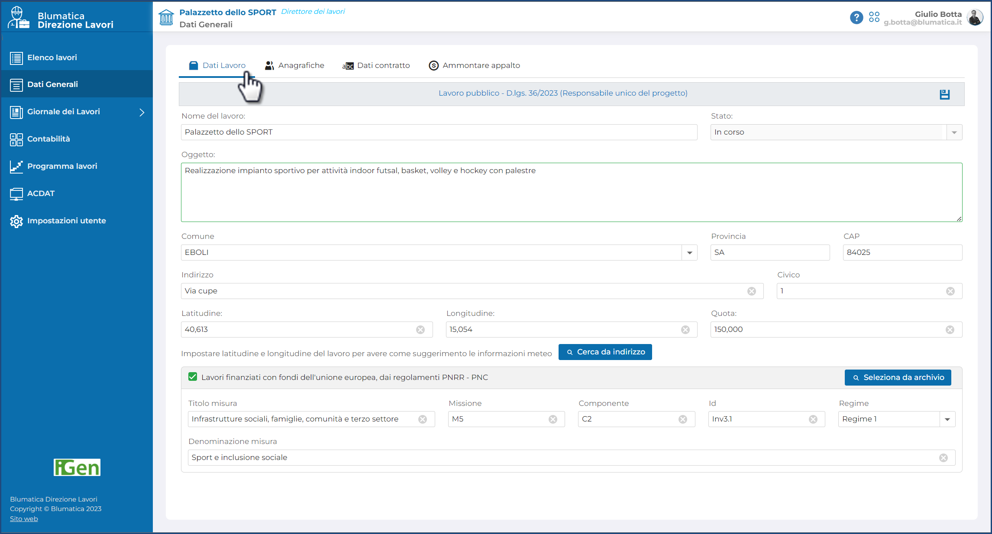Open Programma lavori in sidebar
Viewport: 992px width, 534px height.
coord(62,166)
